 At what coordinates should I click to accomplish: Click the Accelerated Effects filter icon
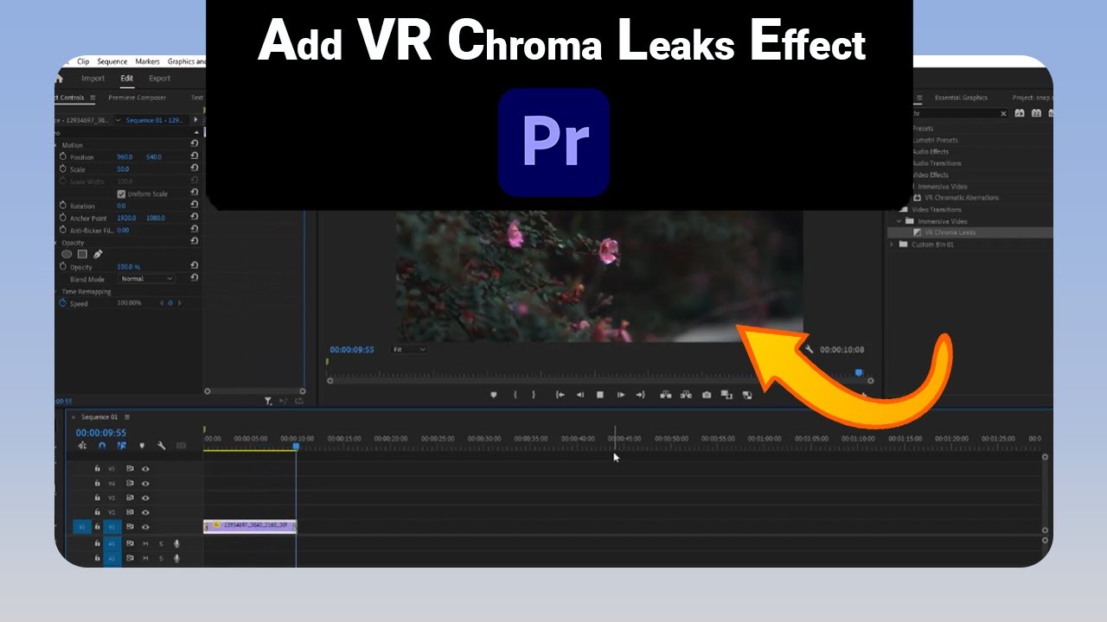coord(1020,113)
